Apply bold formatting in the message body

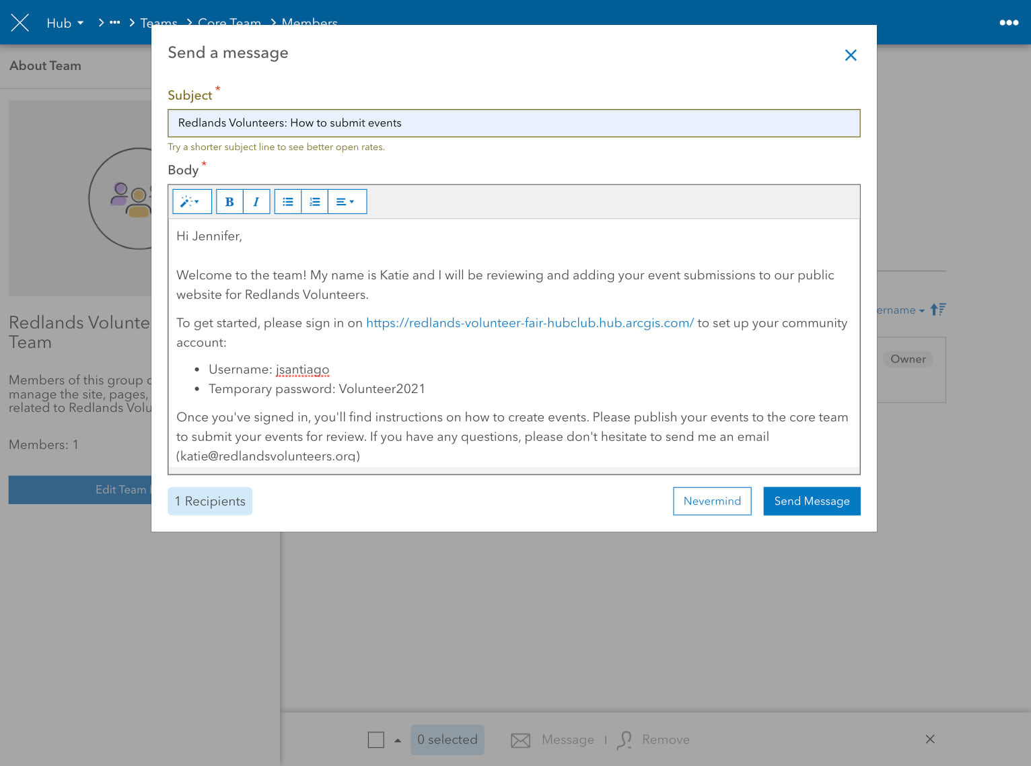point(229,201)
